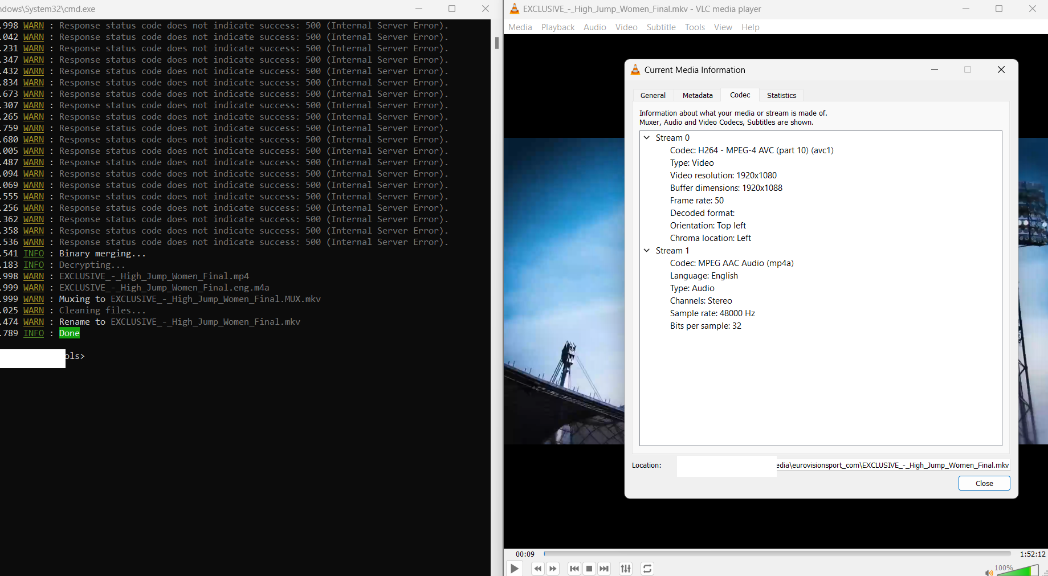Open extended settings equalizer icon
Image resolution: width=1048 pixels, height=576 pixels.
point(626,569)
